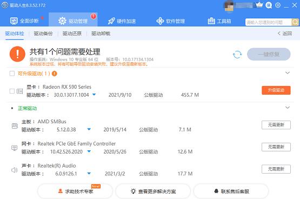
Task: Click the Radeon RX 590 Series name
Action: [x=67, y=87]
